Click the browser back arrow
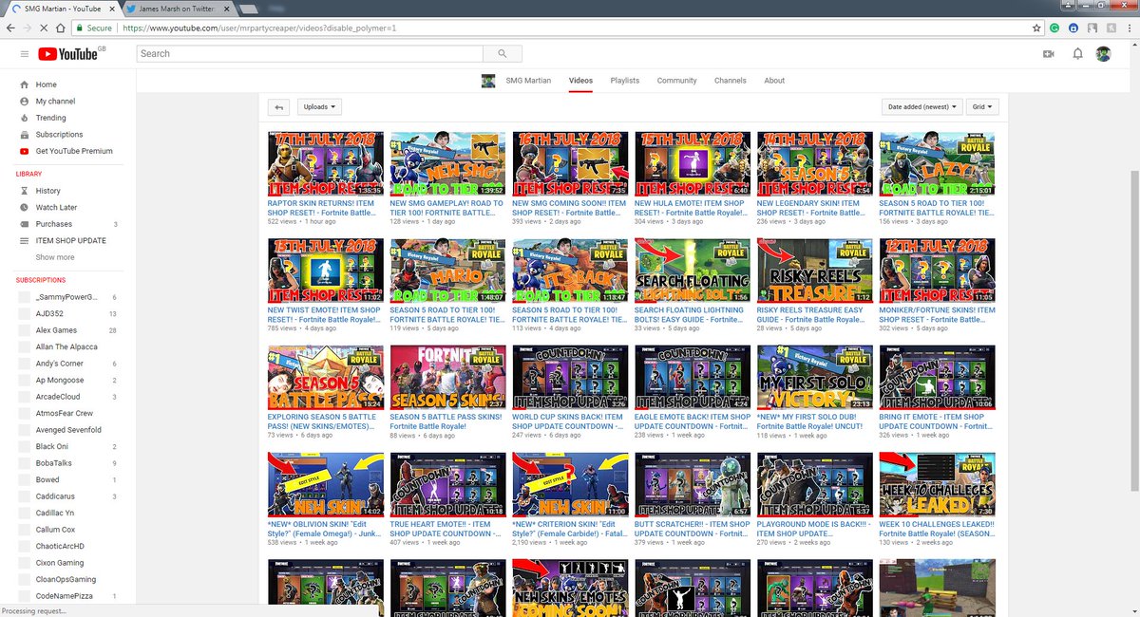Viewport: 1140px width, 617px height. coord(9,28)
